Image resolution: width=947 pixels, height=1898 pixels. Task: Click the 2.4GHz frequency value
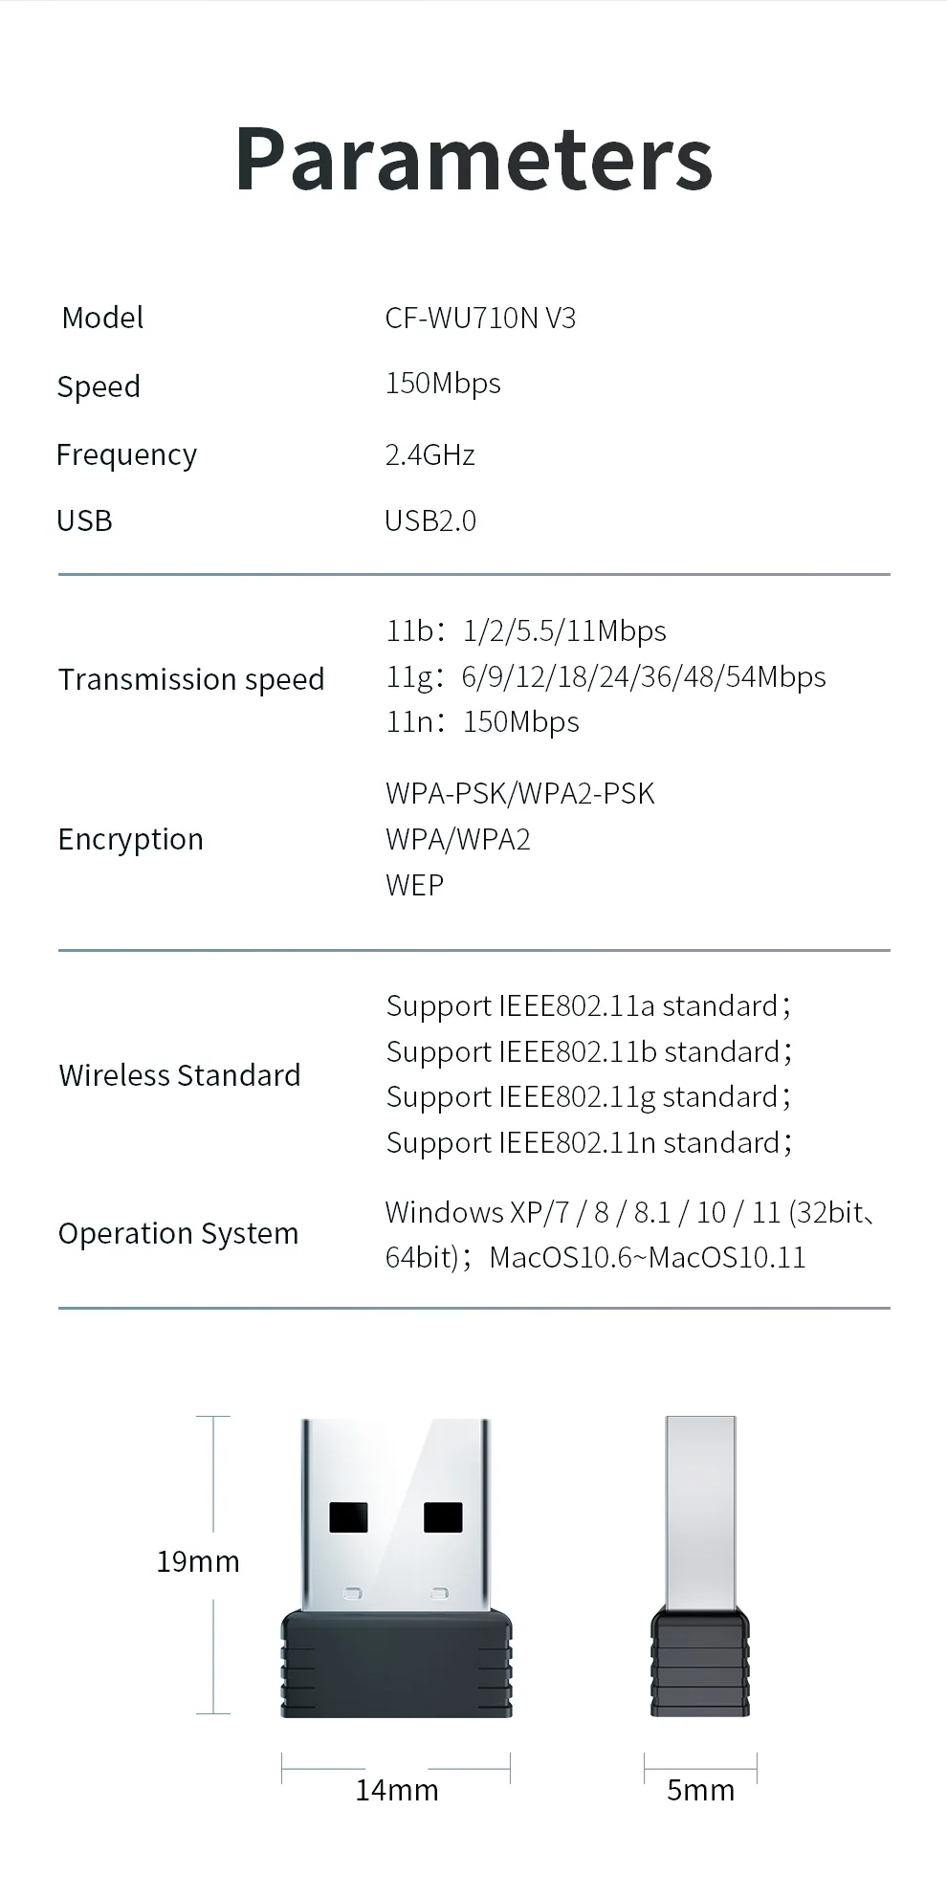coord(429,454)
